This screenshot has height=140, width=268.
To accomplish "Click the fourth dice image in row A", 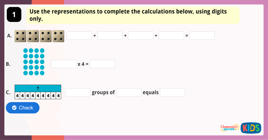I will 58,36.
